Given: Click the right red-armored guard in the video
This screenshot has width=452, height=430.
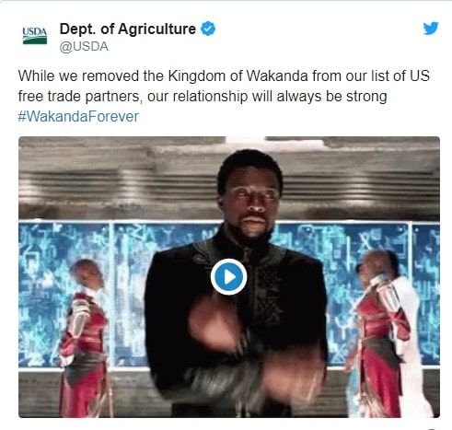Looking at the screenshot, I should point(384,333).
